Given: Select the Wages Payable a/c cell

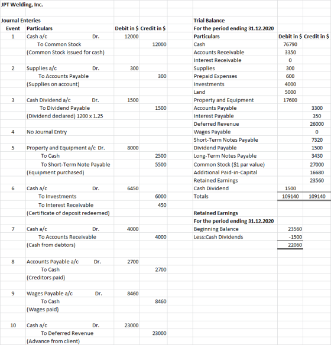Looking at the screenshot, I should pyautogui.click(x=50, y=294).
